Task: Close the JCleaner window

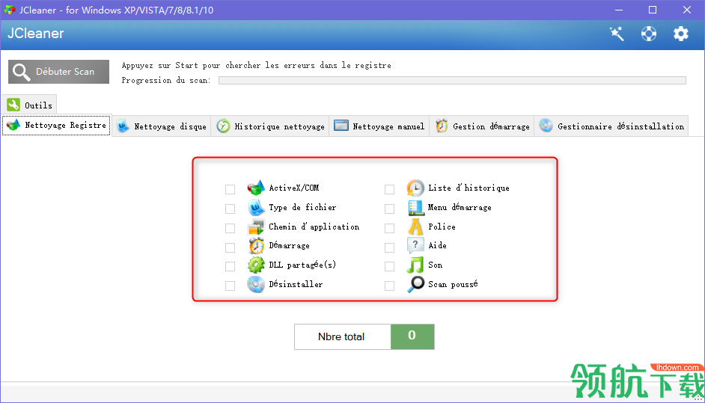Action: pyautogui.click(x=686, y=10)
